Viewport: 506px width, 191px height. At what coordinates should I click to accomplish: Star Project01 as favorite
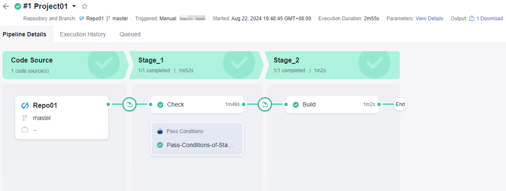85,6
